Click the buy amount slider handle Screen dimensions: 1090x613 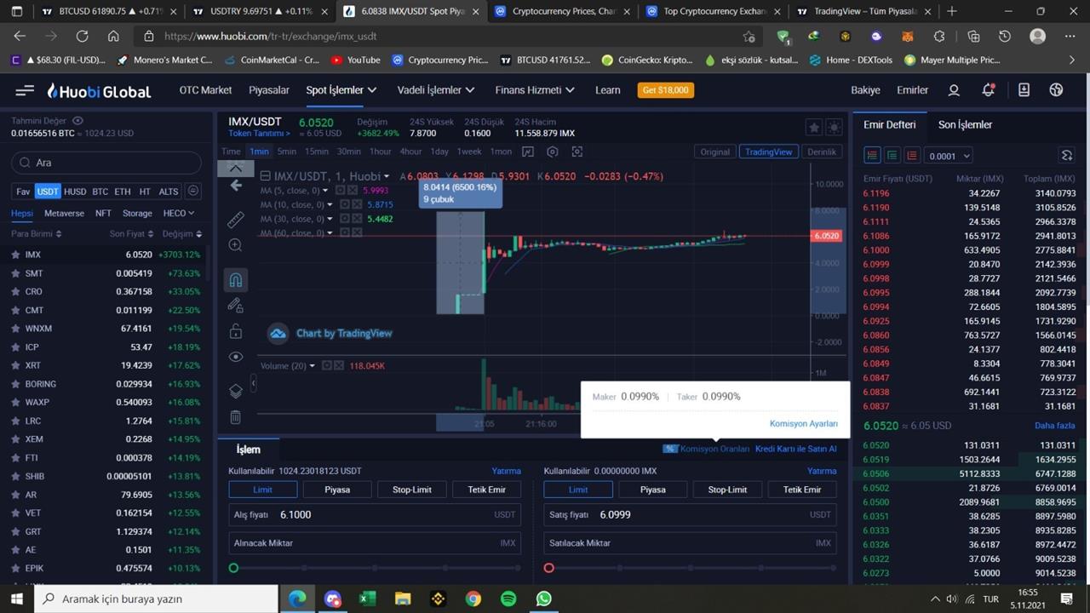pos(233,568)
